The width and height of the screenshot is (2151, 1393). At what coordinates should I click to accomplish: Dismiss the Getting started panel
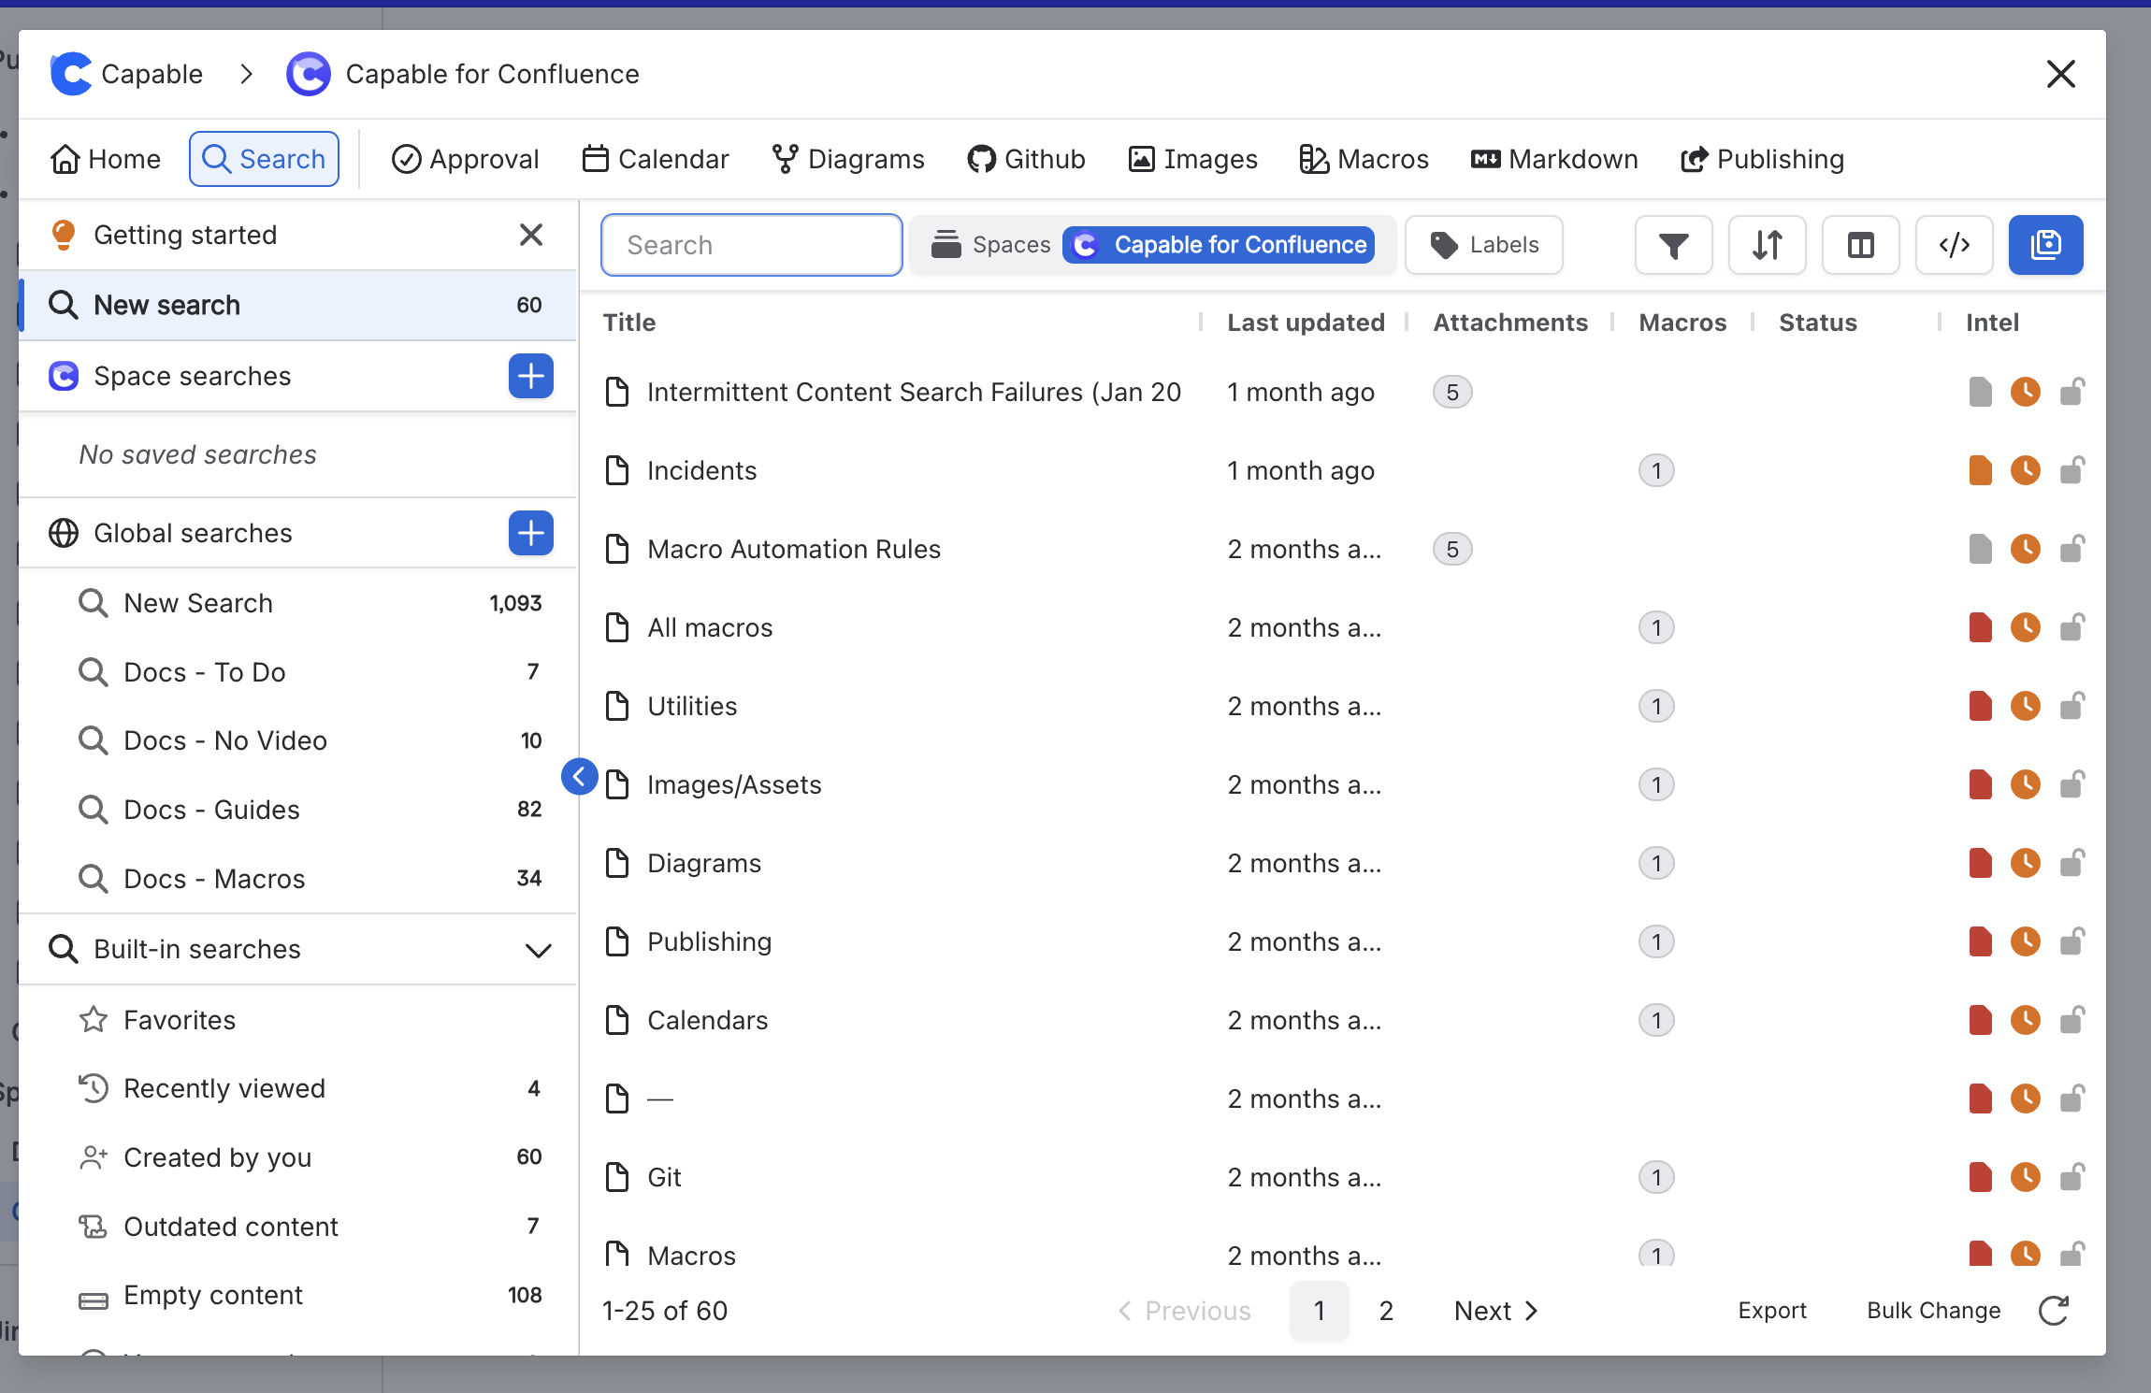(531, 235)
